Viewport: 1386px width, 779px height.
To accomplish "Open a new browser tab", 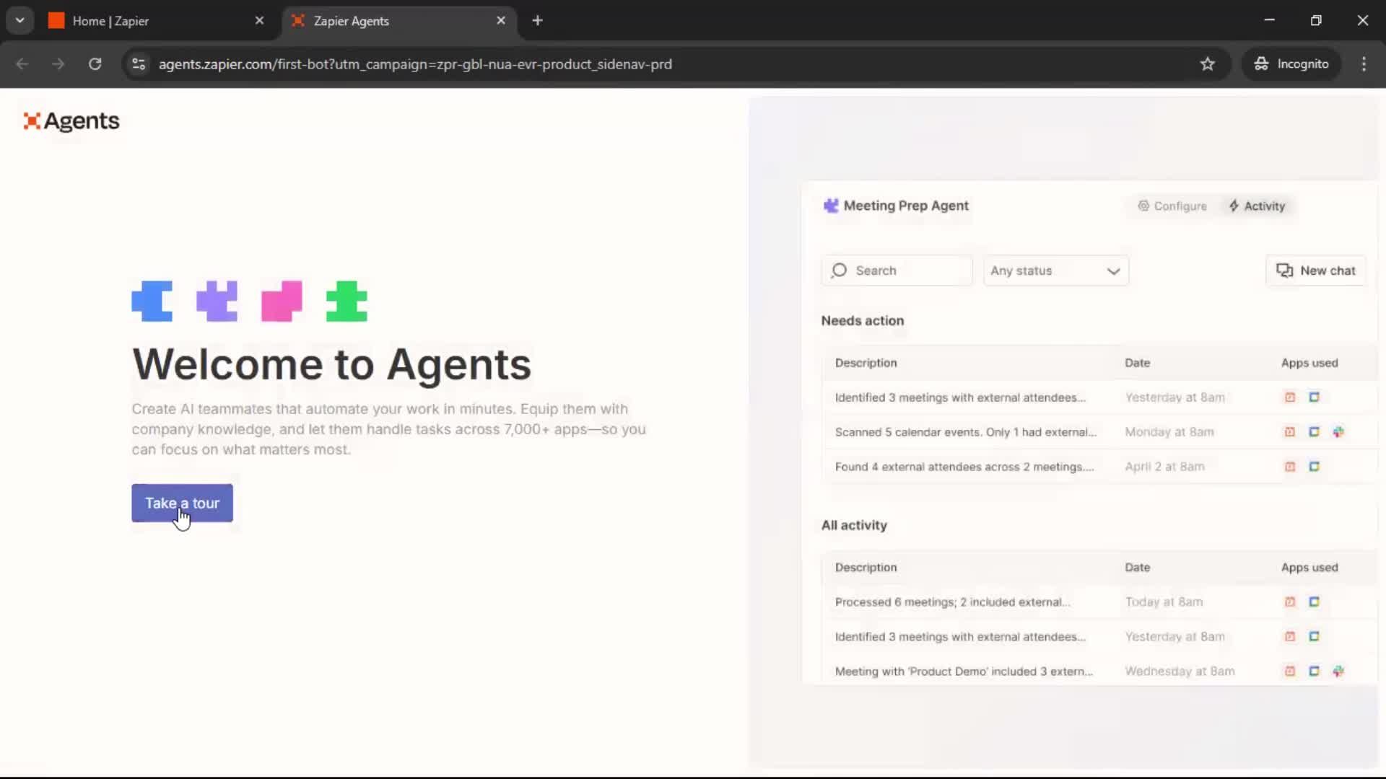I will point(537,21).
